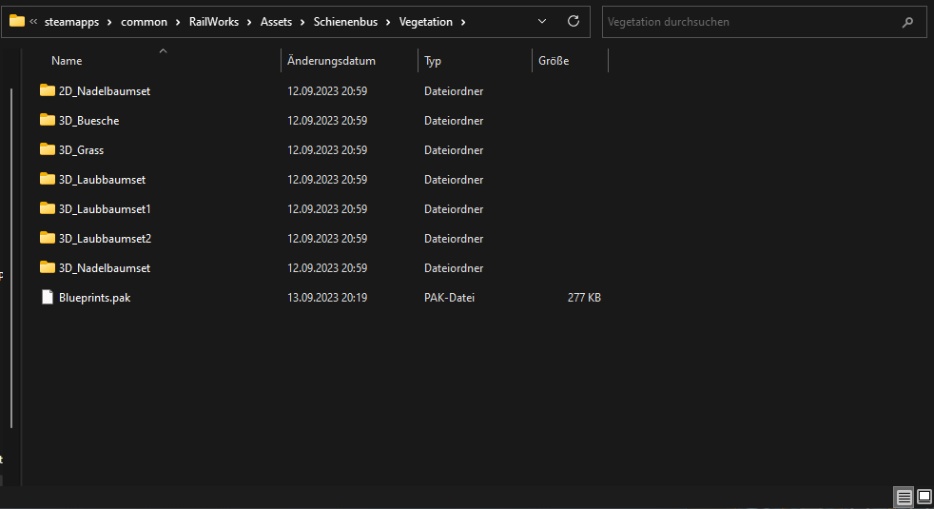Image resolution: width=934 pixels, height=509 pixels.
Task: Select the 3D_Buesche folder icon
Action: pyautogui.click(x=48, y=121)
